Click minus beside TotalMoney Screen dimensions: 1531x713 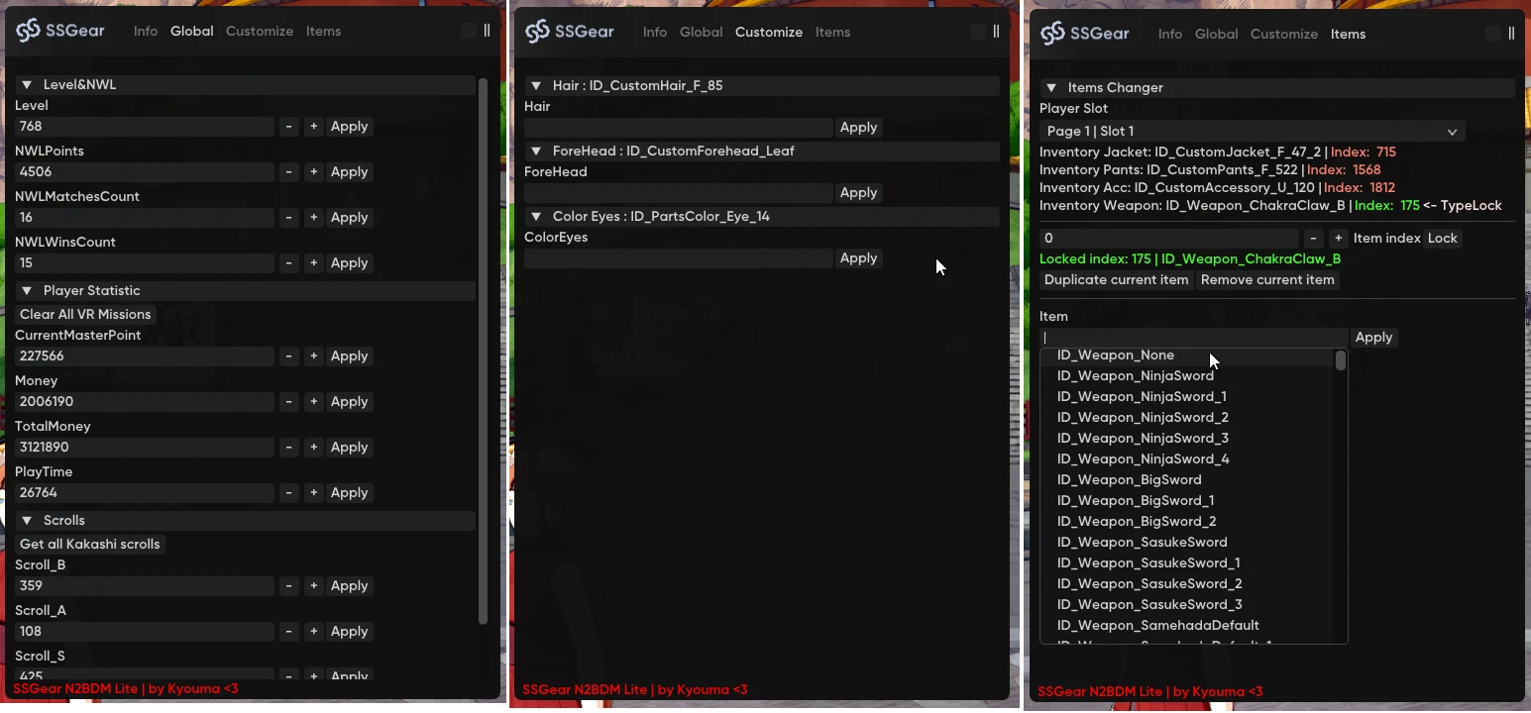coord(288,448)
